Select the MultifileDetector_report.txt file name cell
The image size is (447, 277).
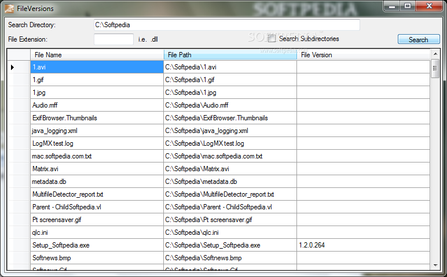[x=97, y=194]
